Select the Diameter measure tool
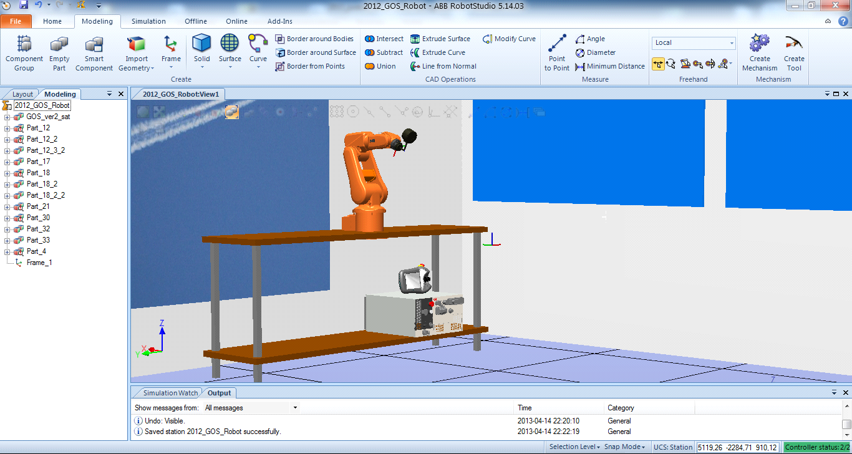Image resolution: width=852 pixels, height=454 pixels. coord(596,52)
